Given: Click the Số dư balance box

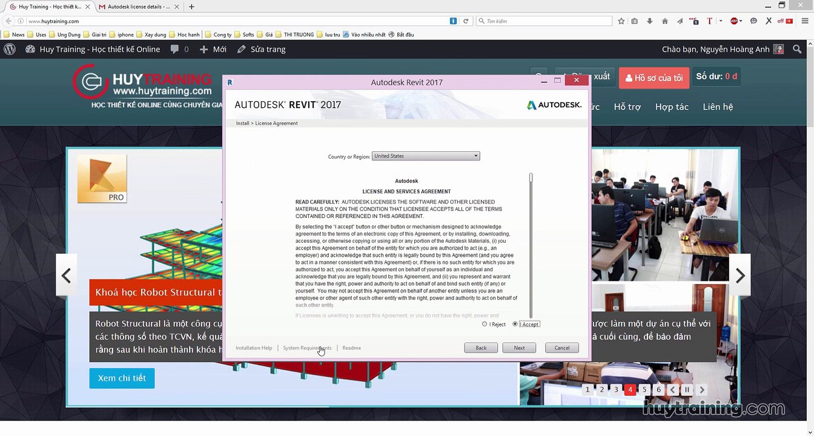Looking at the screenshot, I should (717, 77).
